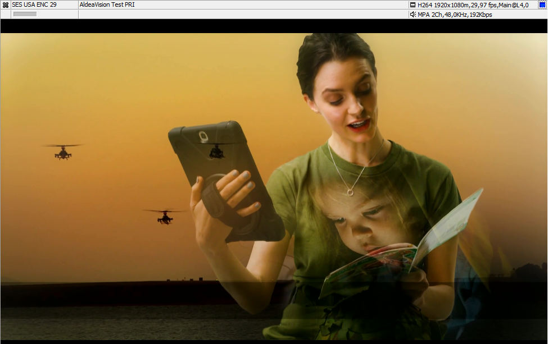The height and width of the screenshot is (344, 548).
Task: Toggle the muted audio speaker icon
Action: point(413,14)
